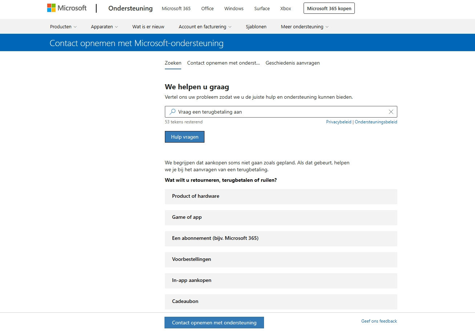The height and width of the screenshot is (332, 475).
Task: Open the Ondersteuning home link
Action: click(130, 8)
